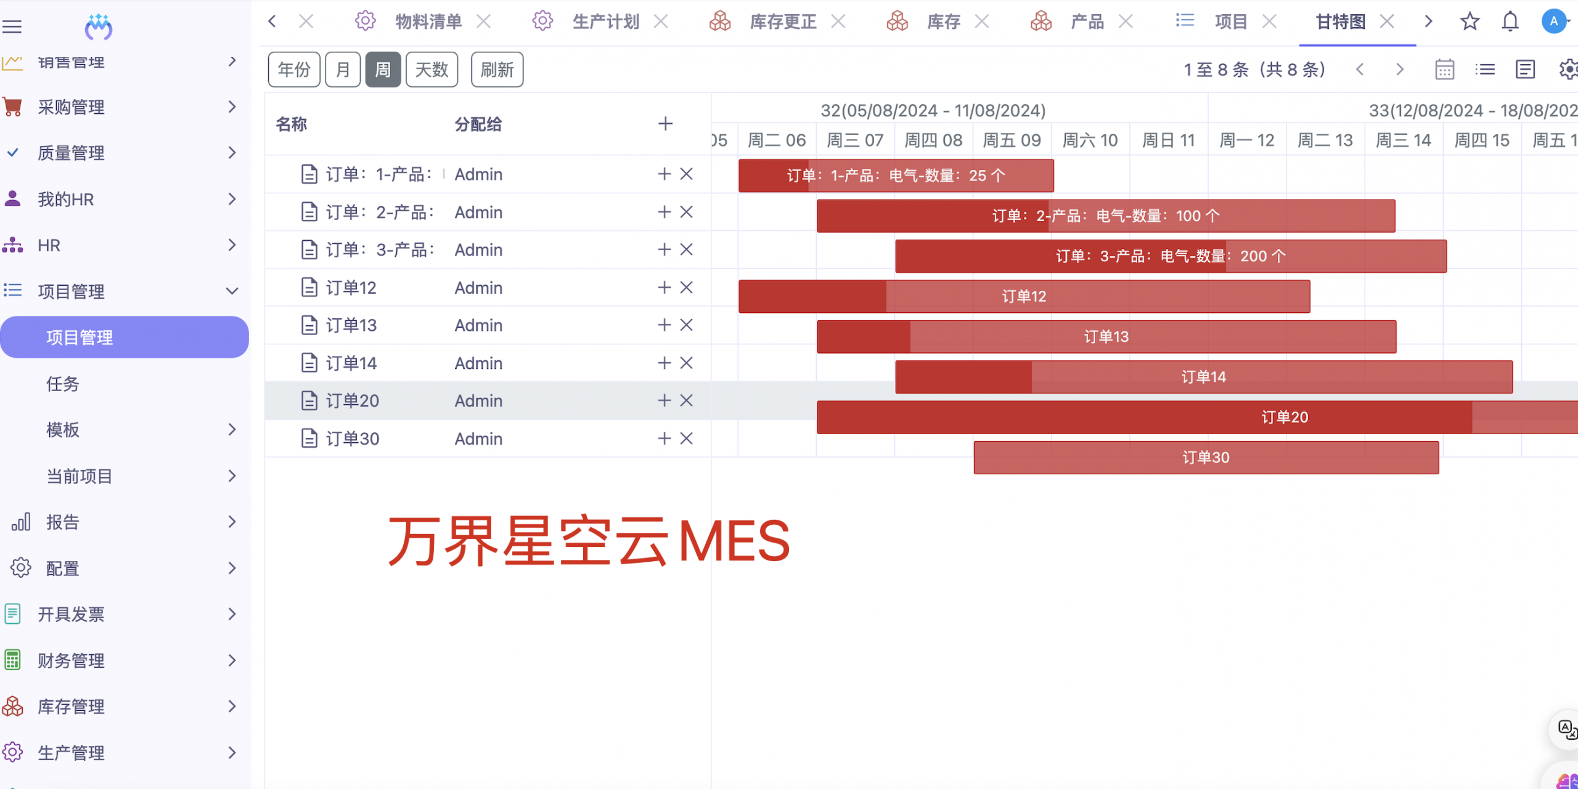
Task: Click the document icon of 订单13
Action: [x=309, y=325]
